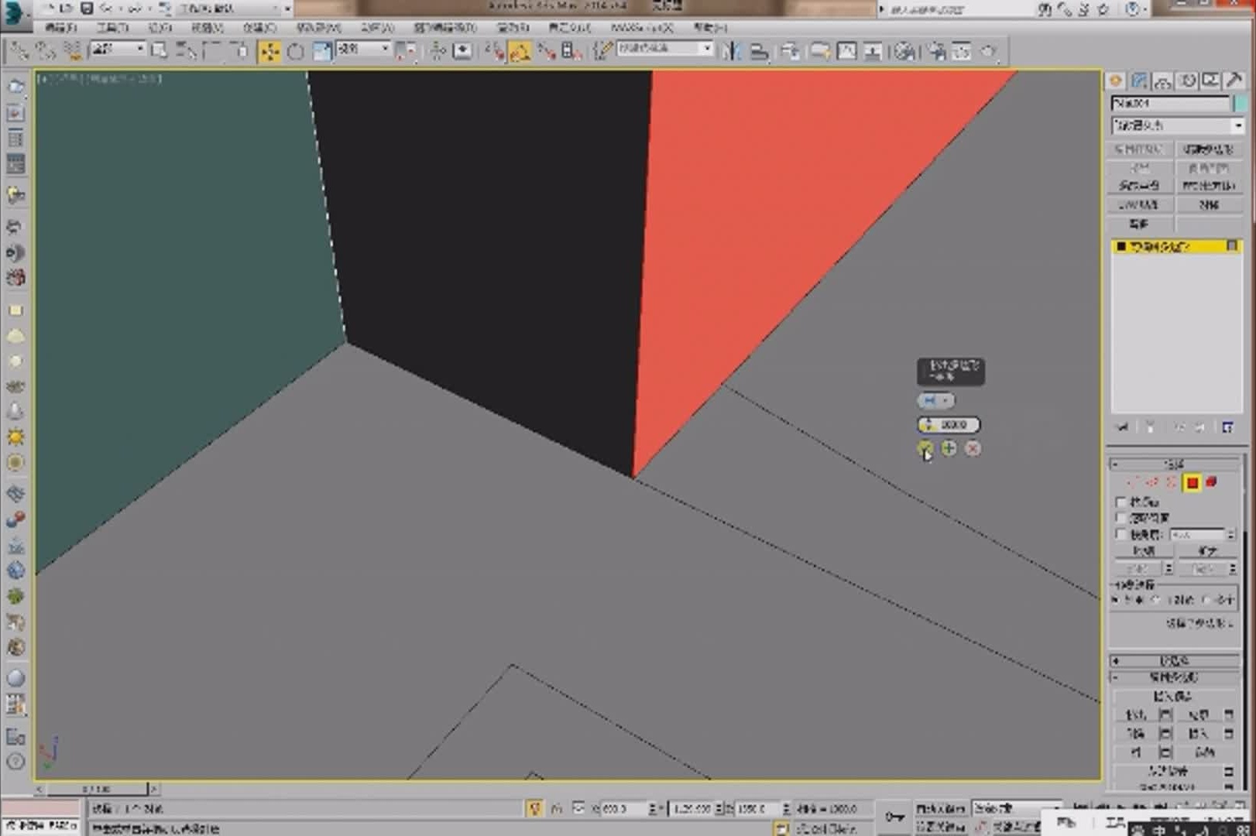The image size is (1256, 836).
Task: Confirm extrude with caddy OK checkmark
Action: [925, 448]
